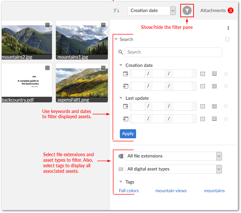241x213 pixels.
Task: Set Last update end to today
Action: [x=214, y=119]
